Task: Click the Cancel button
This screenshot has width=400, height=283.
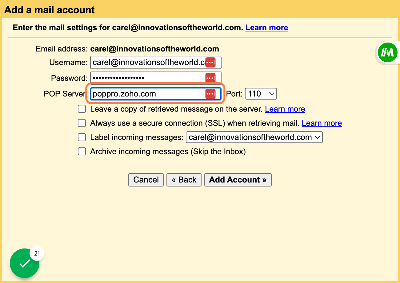Action: (146, 180)
